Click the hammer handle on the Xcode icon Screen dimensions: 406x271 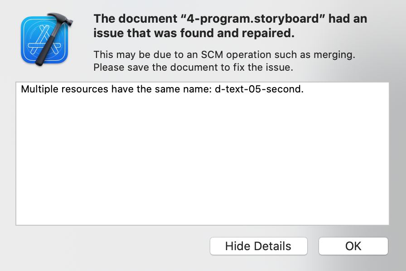[x=47, y=48]
